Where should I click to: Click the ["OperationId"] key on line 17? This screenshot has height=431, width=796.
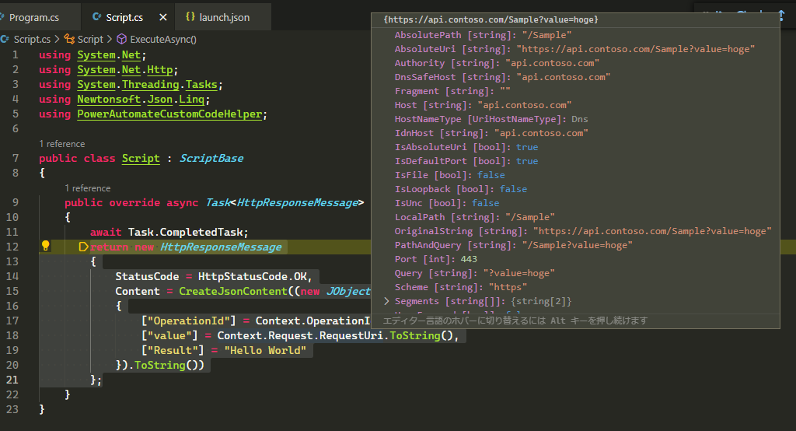click(x=188, y=321)
